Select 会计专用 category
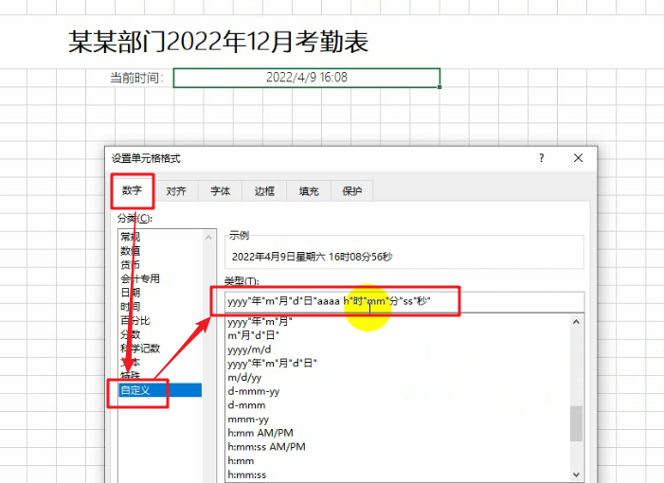Image resolution: width=664 pixels, height=483 pixels. click(x=140, y=278)
